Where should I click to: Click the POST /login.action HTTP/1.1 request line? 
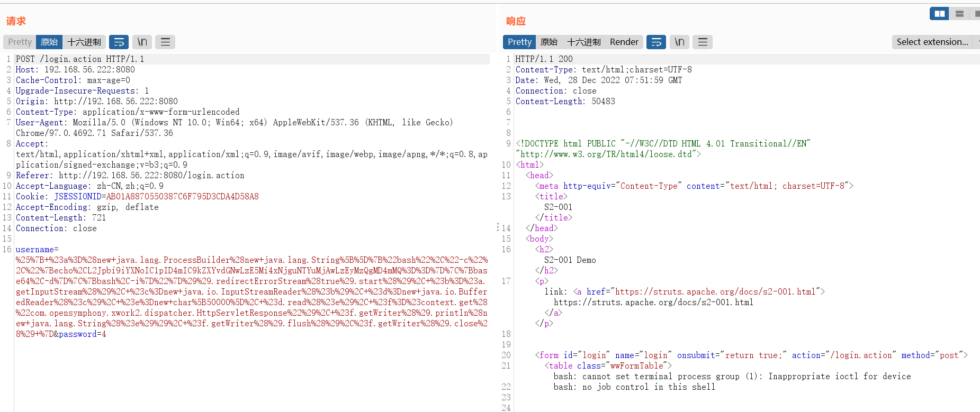coord(80,59)
